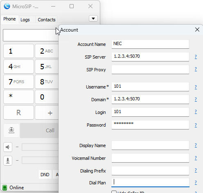Screen dimensions: 203x193
Task: Minimize the MicroSIP window
Action: click(x=53, y=6)
